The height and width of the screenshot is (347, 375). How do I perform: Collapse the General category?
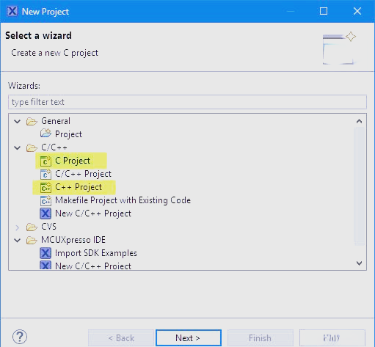tap(17, 121)
